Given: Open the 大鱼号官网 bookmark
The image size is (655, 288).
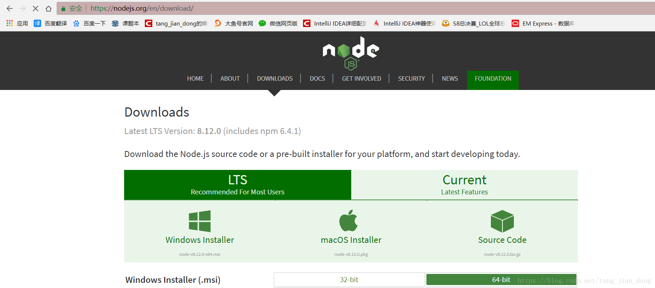Looking at the screenshot, I should click(x=234, y=23).
